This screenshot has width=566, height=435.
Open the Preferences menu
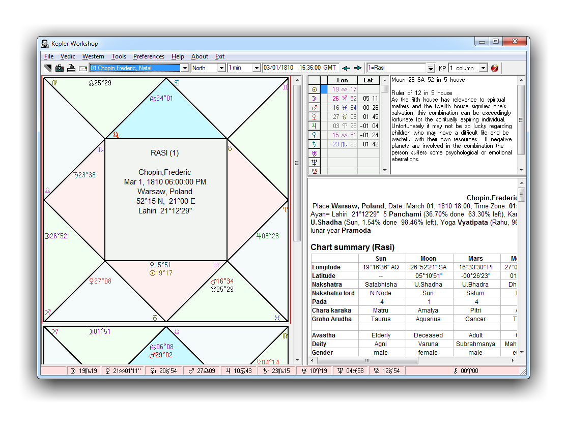click(149, 56)
